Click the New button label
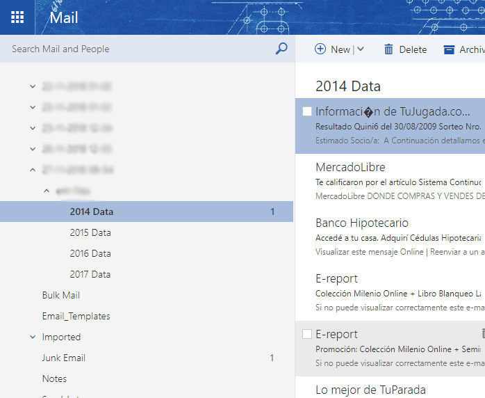 tap(340, 49)
